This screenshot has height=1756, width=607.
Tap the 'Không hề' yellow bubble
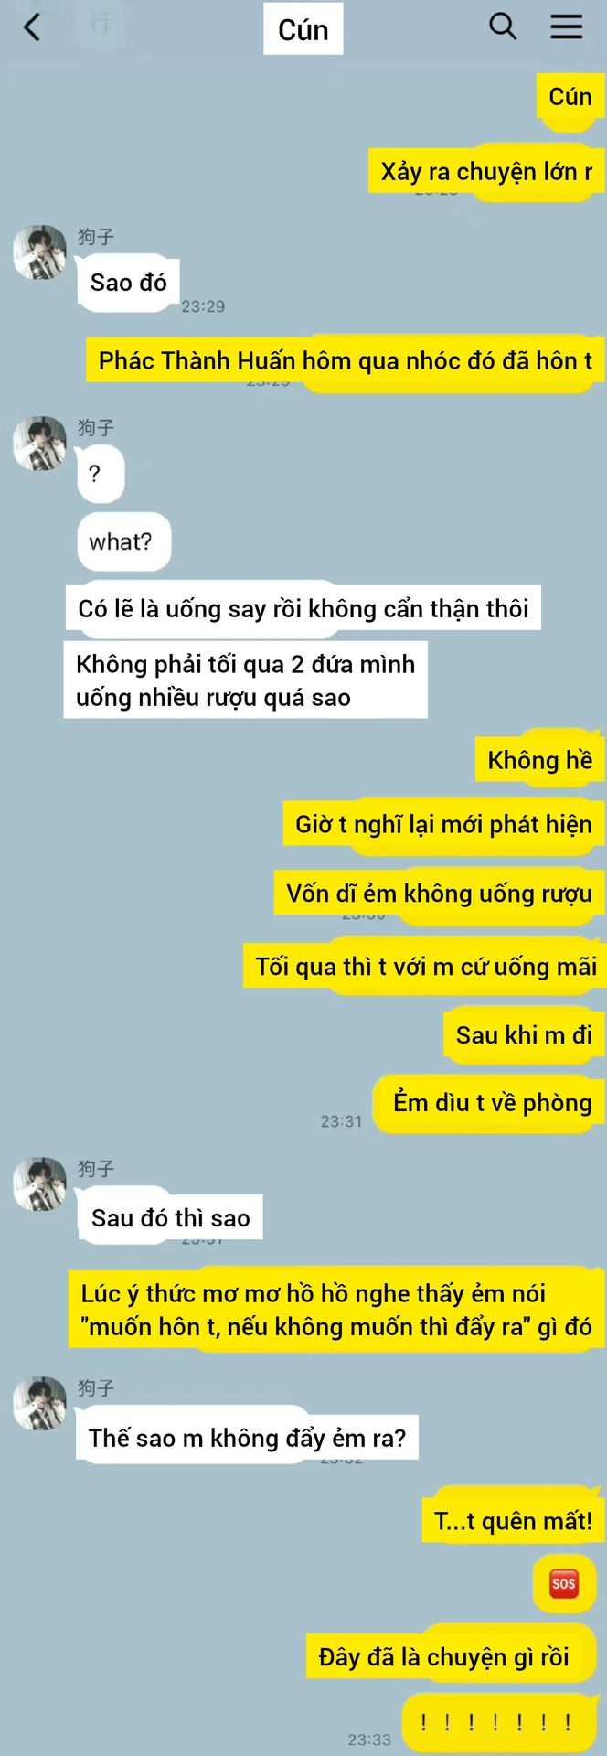click(x=539, y=760)
